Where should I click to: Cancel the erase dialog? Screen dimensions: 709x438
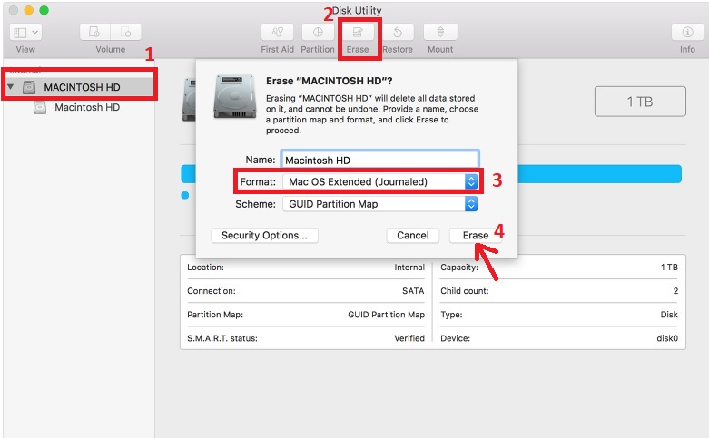coord(412,235)
